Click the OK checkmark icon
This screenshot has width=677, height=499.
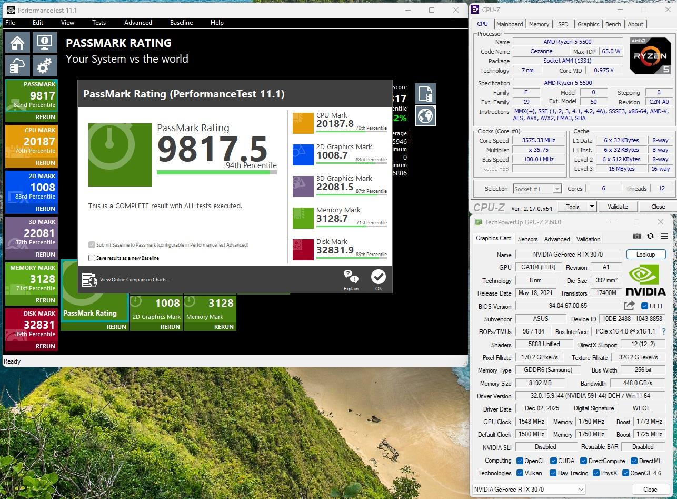tap(378, 276)
